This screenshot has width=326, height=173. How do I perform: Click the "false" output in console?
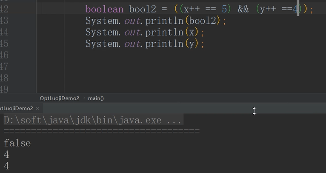point(17,143)
